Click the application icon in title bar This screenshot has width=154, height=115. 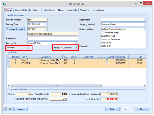tap(4, 4)
